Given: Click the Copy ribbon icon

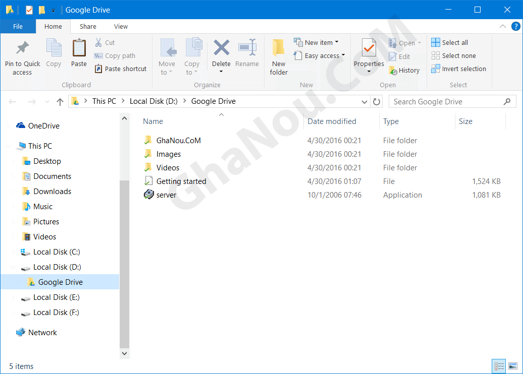Looking at the screenshot, I should click(54, 48).
